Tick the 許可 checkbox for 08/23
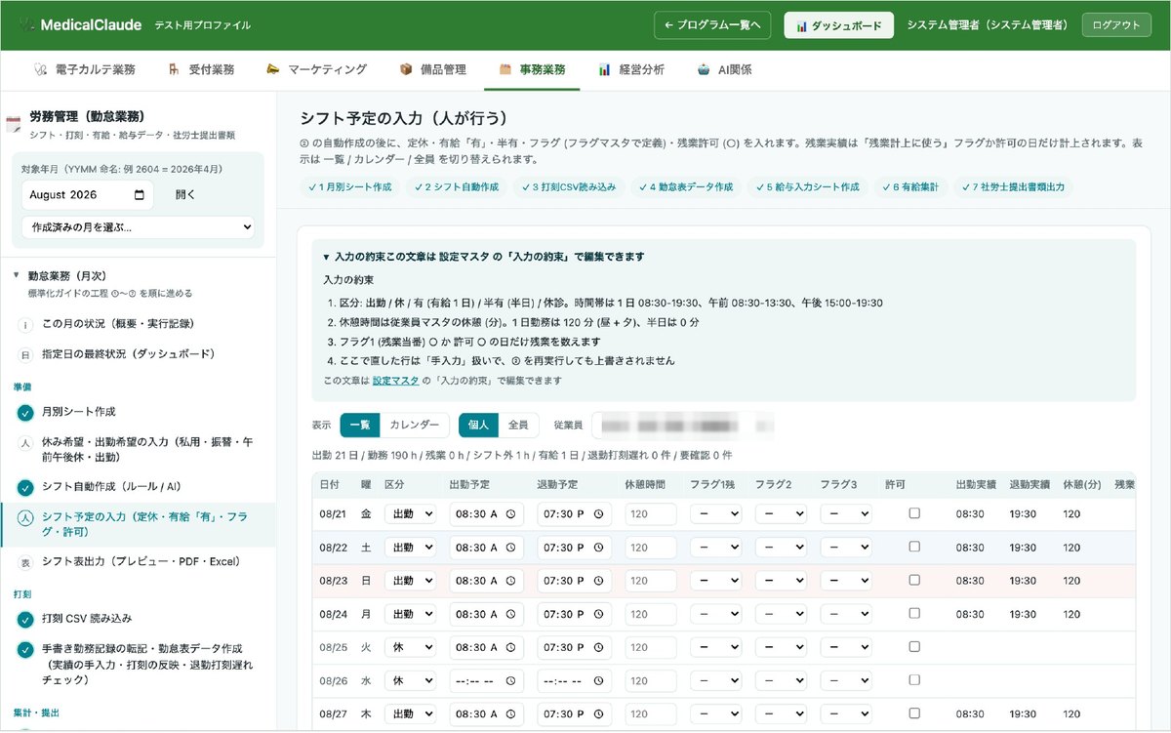Image resolution: width=1171 pixels, height=733 pixels. [x=914, y=580]
